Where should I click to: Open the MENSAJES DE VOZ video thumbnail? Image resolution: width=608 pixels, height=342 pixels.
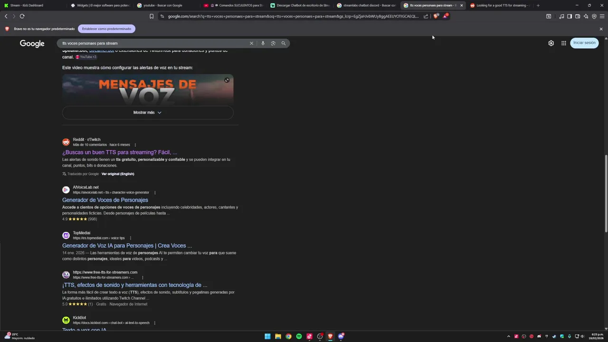pyautogui.click(x=148, y=90)
